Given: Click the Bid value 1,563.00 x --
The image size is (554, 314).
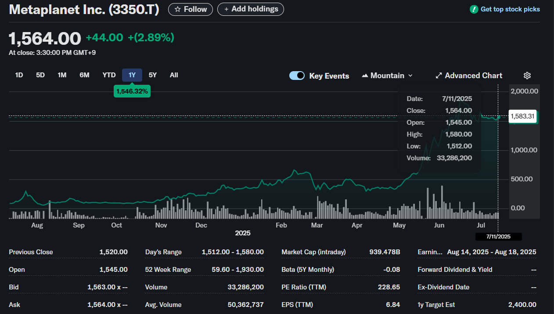Looking at the screenshot, I should [108, 287].
